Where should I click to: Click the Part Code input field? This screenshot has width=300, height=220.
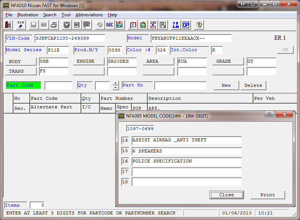point(58,86)
